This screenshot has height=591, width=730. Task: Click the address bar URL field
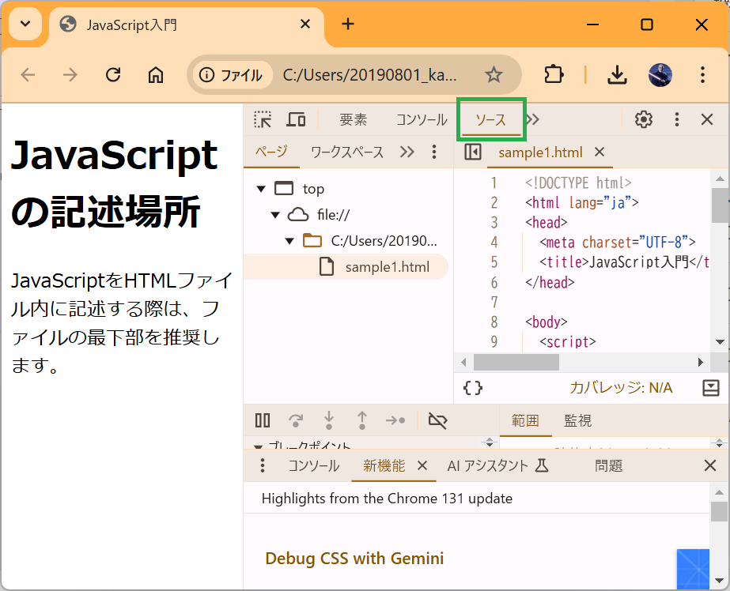point(369,75)
